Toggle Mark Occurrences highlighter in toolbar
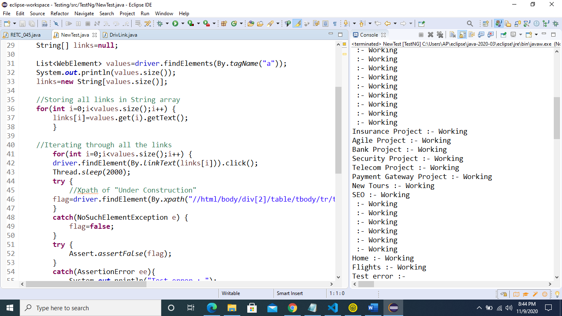Image resolution: width=562 pixels, height=316 pixels. click(x=297, y=24)
